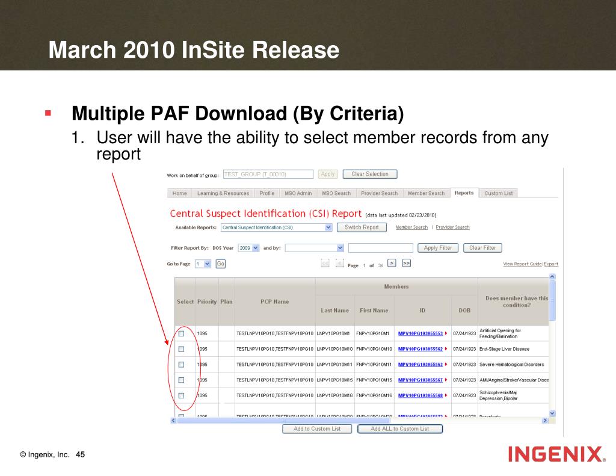616x476 pixels.
Task: Click the First Name cell FNPV10PG10M15
Action: pos(374,380)
